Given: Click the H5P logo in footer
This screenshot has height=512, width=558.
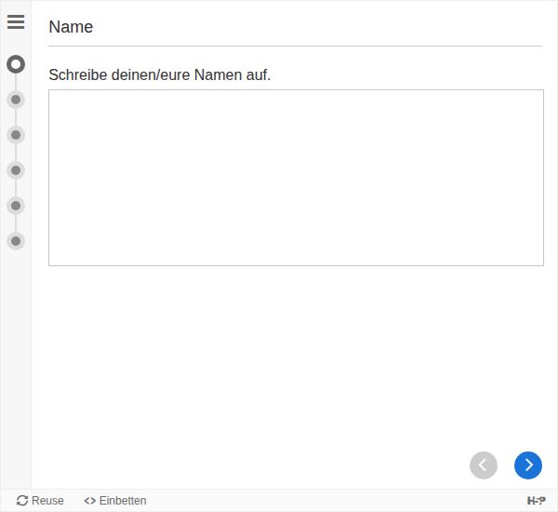Looking at the screenshot, I should pos(536,501).
